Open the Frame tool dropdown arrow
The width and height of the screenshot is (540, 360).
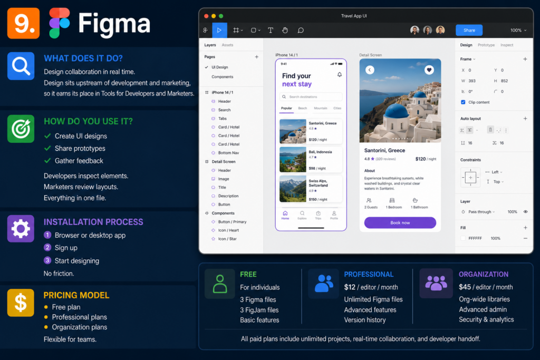(x=242, y=30)
